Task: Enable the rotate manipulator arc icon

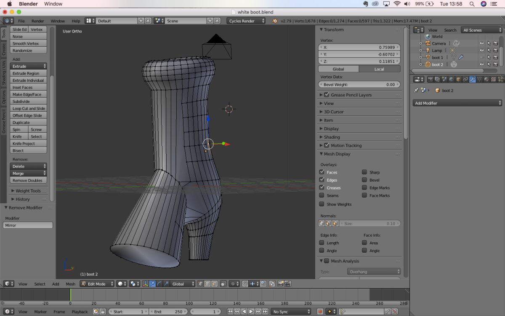Action: [159, 284]
